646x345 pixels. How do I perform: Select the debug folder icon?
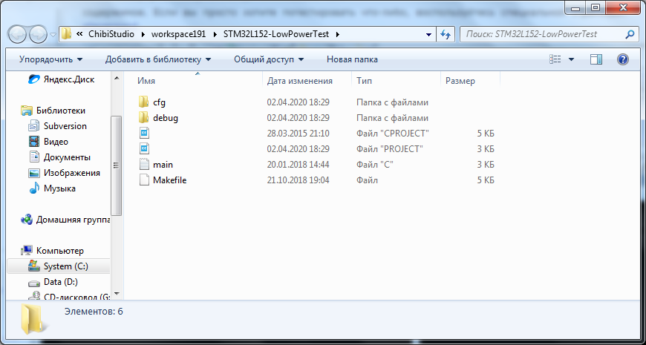tap(144, 118)
